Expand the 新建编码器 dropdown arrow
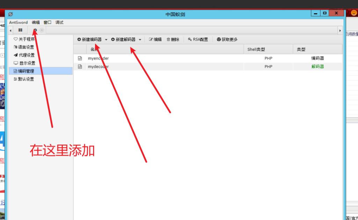This screenshot has width=358, height=220. [106, 40]
